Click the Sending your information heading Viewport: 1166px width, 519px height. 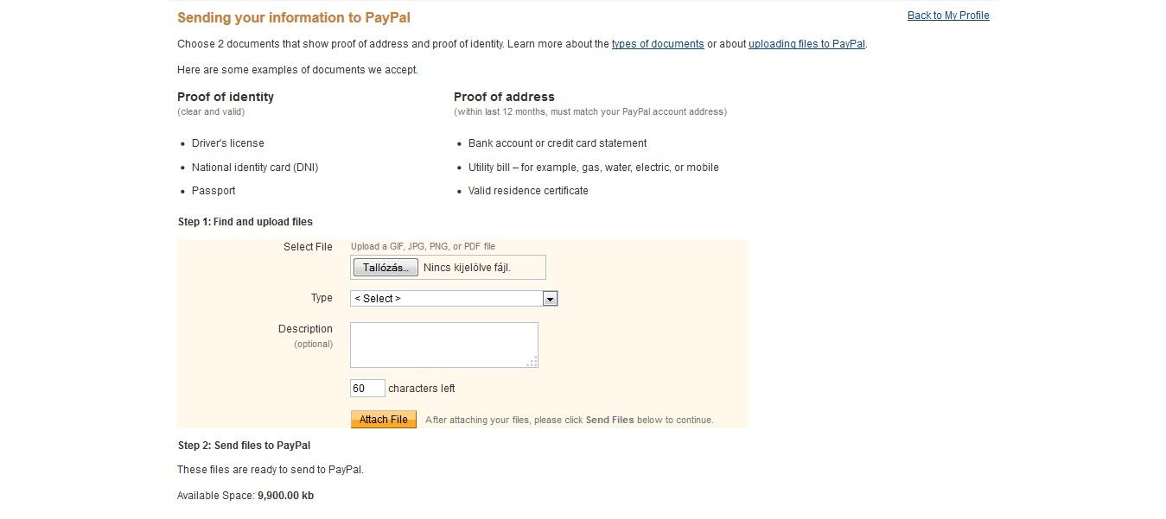(294, 17)
